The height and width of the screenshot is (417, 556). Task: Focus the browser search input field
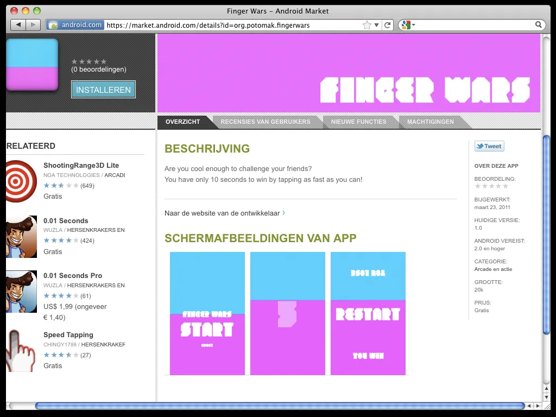click(x=475, y=25)
